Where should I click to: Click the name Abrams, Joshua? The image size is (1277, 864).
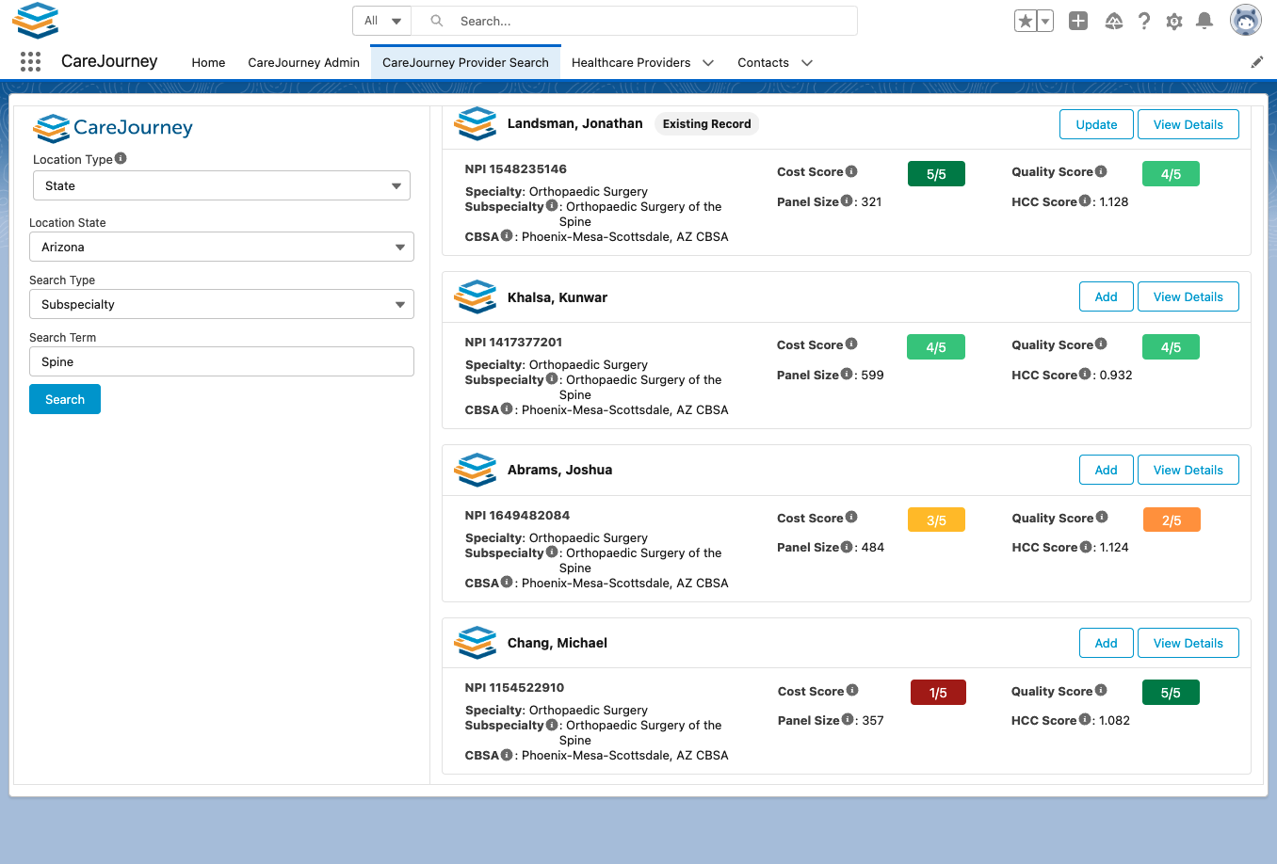point(559,470)
